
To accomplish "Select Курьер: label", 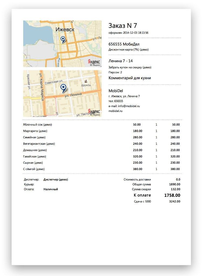I will click(x=29, y=184).
